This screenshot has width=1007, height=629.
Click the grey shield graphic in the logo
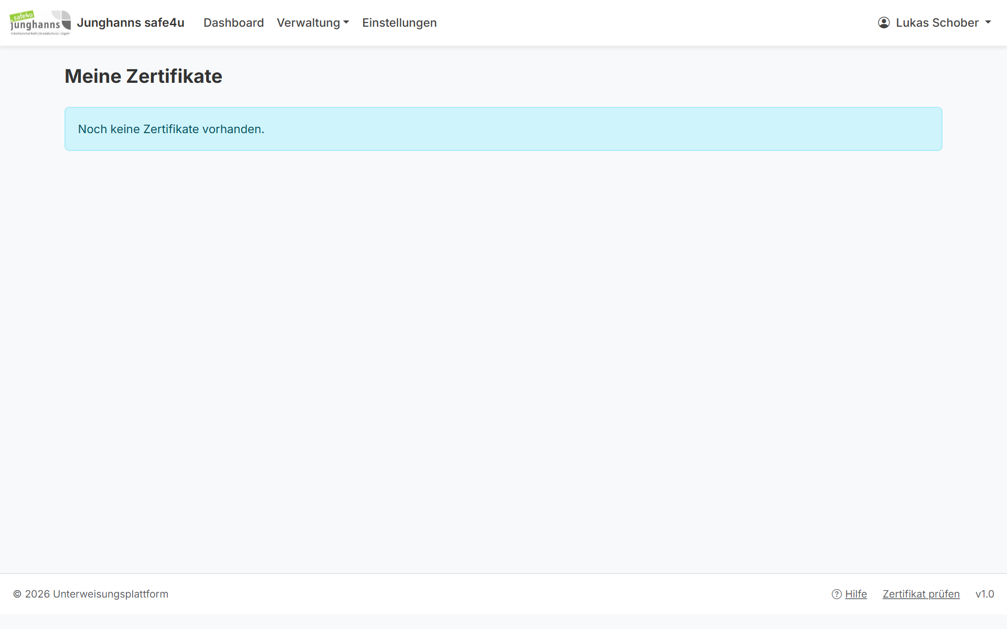[62, 20]
